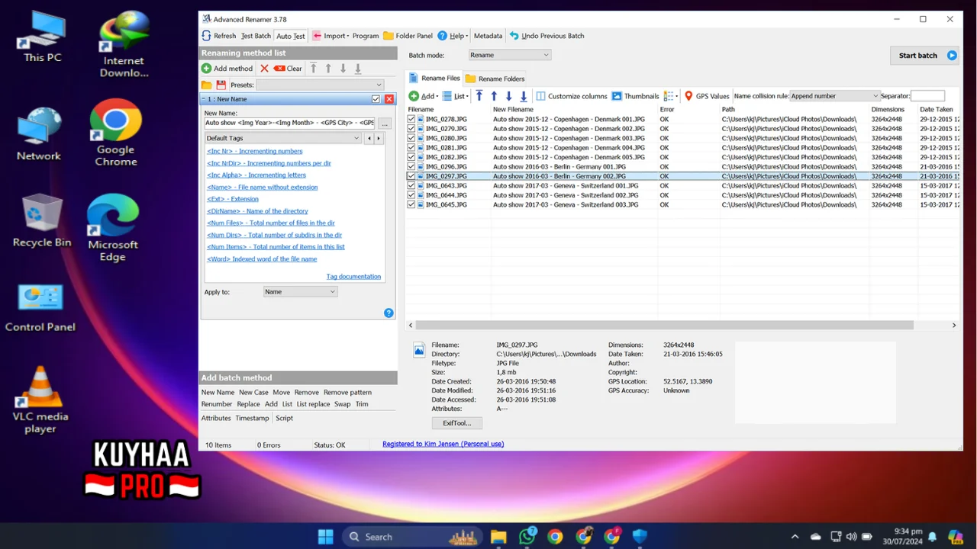Click Refresh in the main toolbar
This screenshot has width=977, height=549.
click(218, 36)
